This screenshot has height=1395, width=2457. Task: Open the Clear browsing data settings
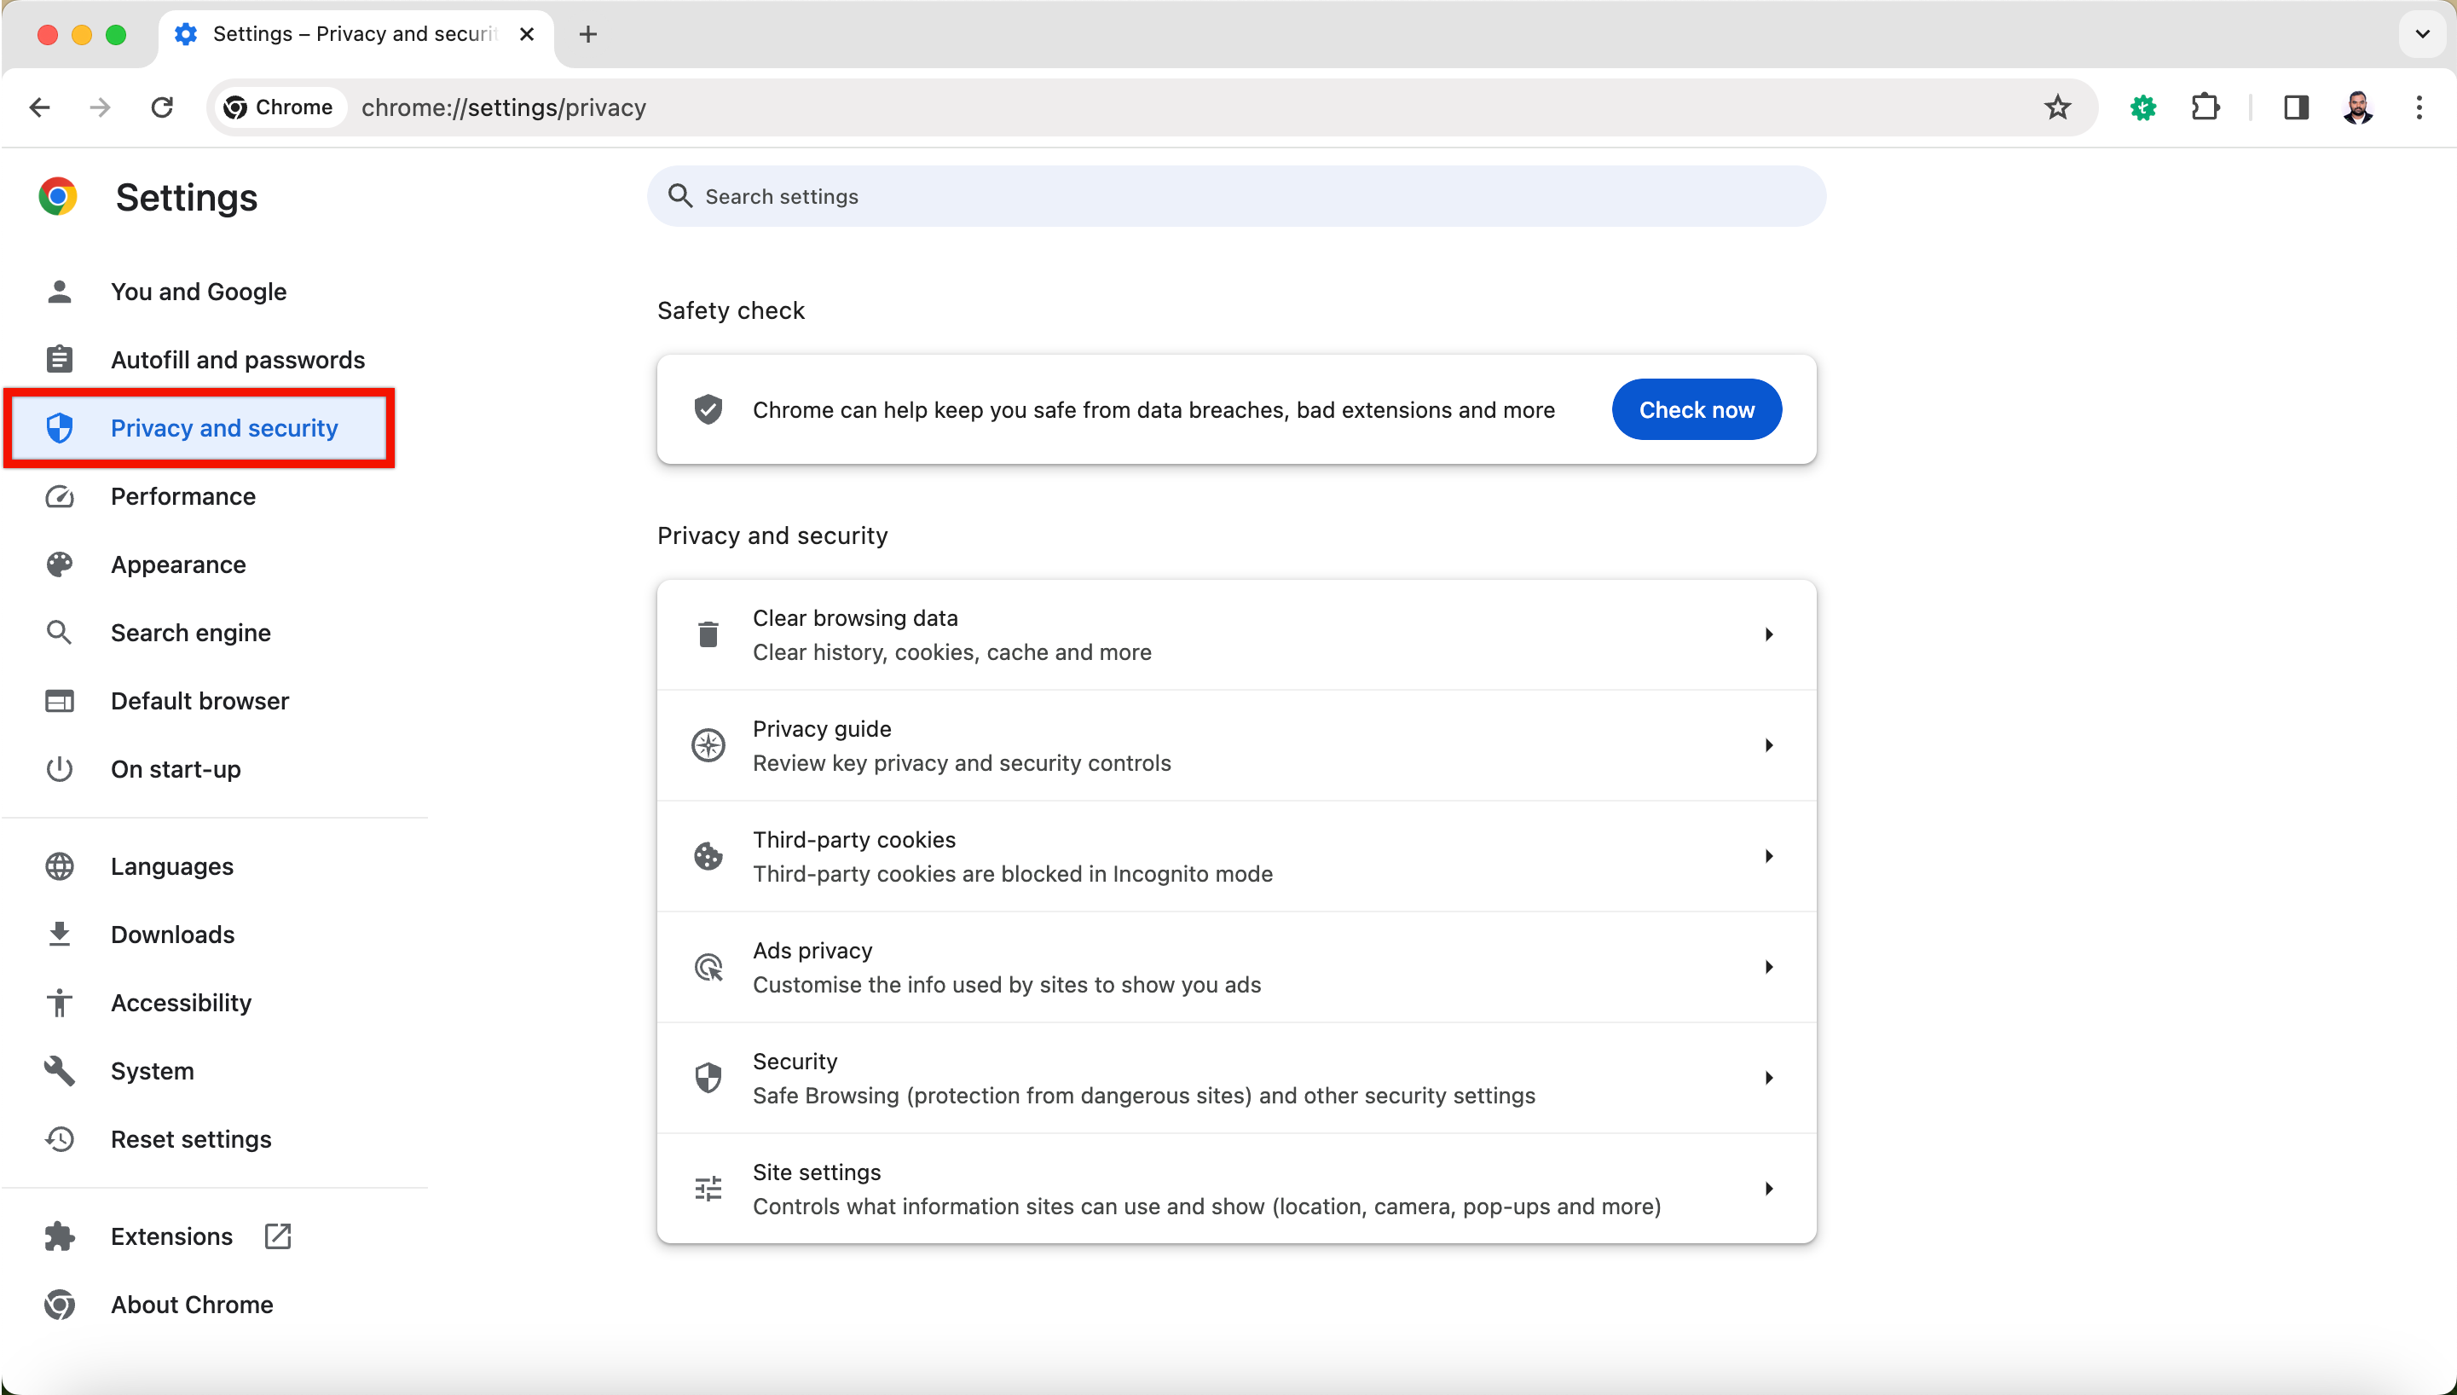coord(1237,634)
